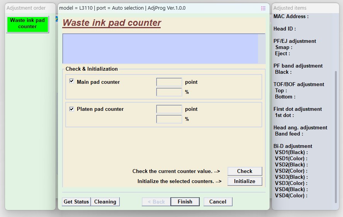Screen dimensions: 343x217
Task: Click the Waste ink pad counter heading
Action: [112, 23]
